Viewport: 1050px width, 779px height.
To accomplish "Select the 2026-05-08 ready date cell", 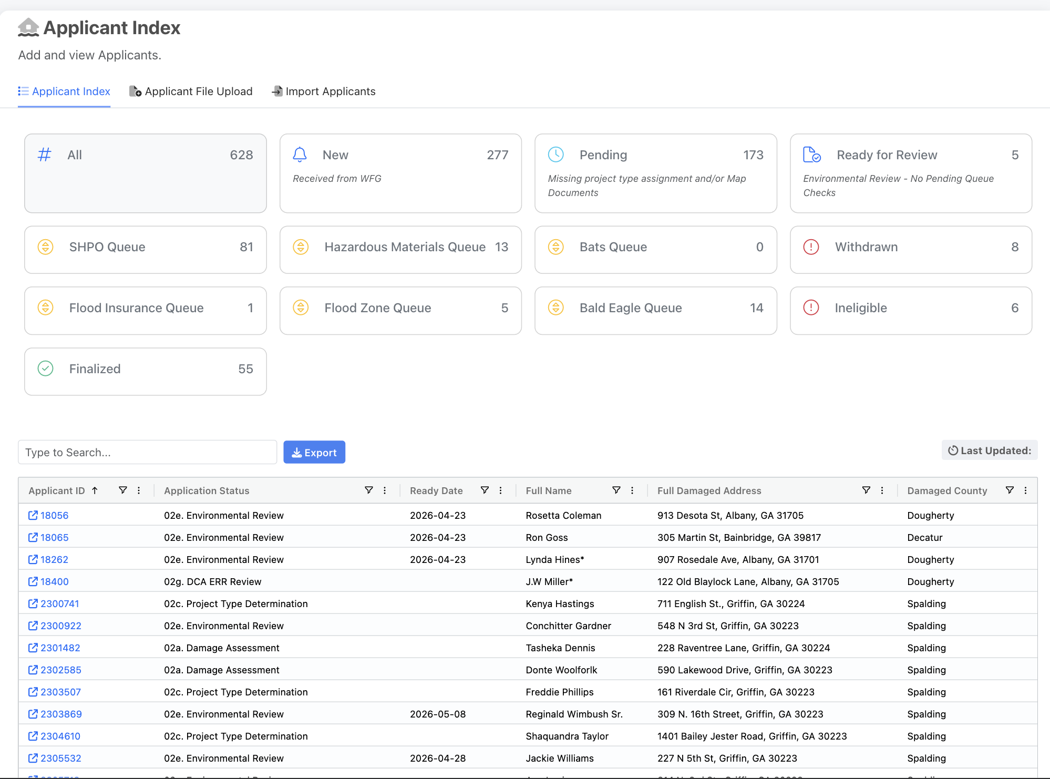I will pyautogui.click(x=438, y=714).
